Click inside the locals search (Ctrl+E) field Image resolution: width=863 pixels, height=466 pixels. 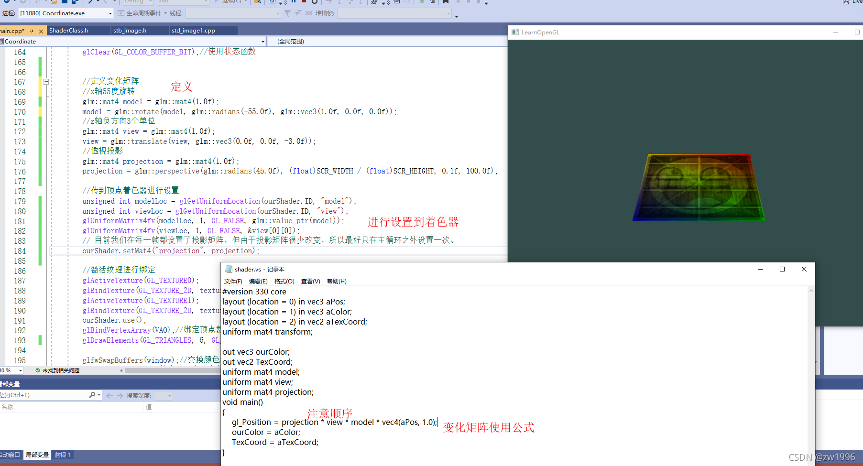pyautogui.click(x=43, y=395)
